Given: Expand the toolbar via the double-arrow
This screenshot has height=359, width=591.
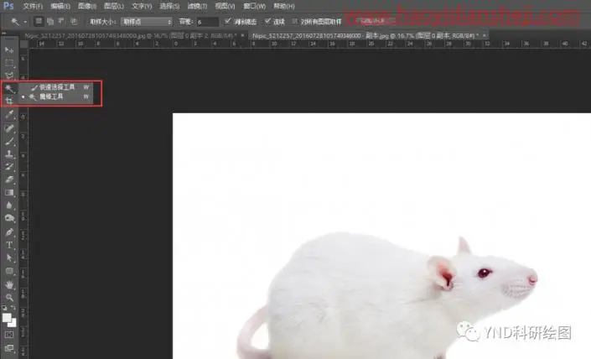Looking at the screenshot, I should [3, 34].
